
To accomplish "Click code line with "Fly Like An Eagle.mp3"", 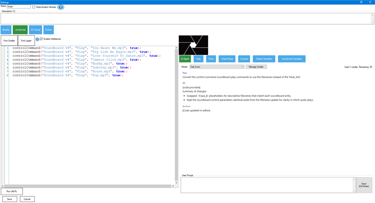I will click(x=82, y=52).
